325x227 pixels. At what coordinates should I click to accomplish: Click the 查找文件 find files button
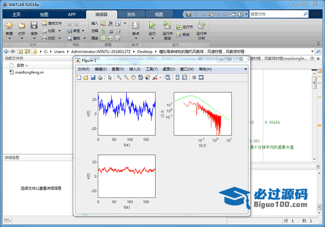click(52, 23)
